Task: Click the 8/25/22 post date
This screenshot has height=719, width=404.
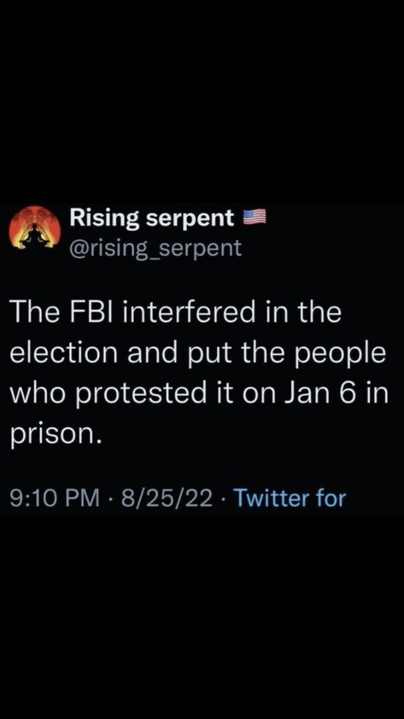Action: click(x=161, y=497)
